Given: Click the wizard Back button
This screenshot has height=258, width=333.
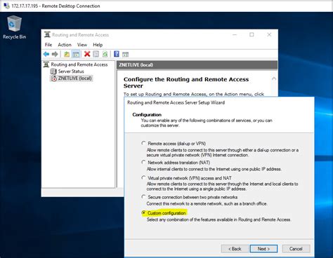Looking at the screenshot, I should tap(235, 249).
